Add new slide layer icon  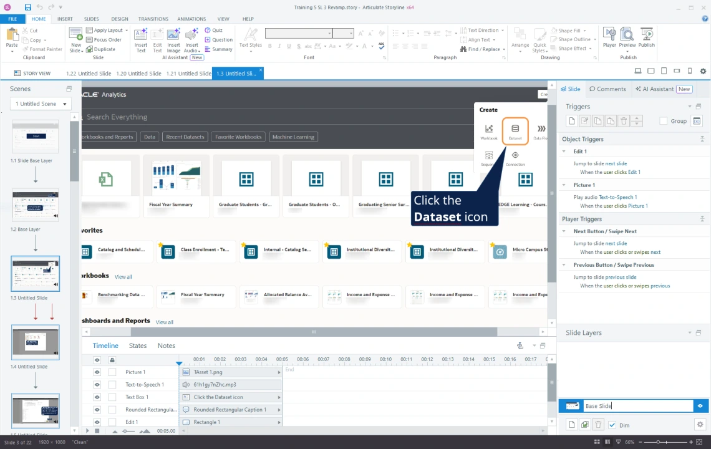[x=572, y=425]
